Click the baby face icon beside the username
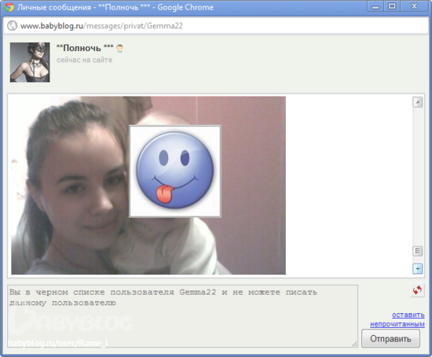This screenshot has width=432, height=357. pos(119,49)
